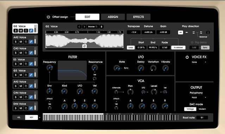Click the Gain -6.00 dB value field
This screenshot has height=134, width=225.
point(163,32)
